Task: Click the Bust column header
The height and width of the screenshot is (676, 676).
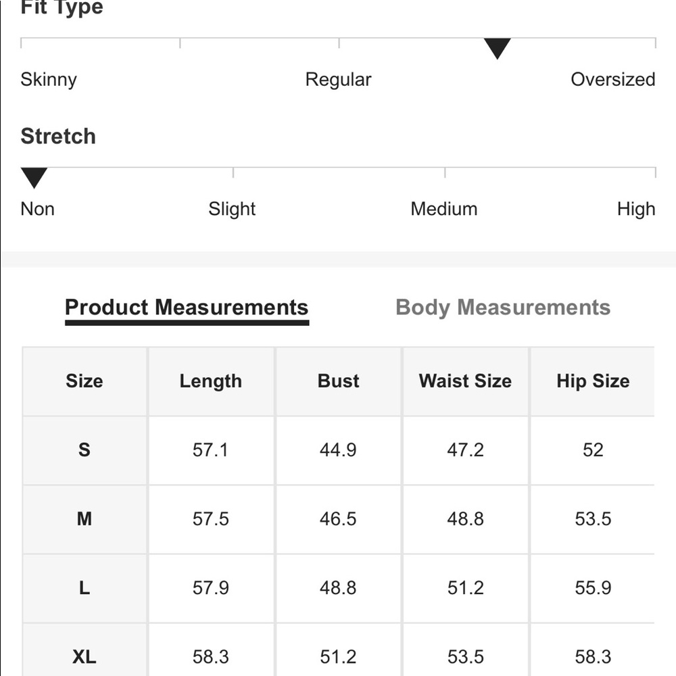Action: [x=338, y=381]
